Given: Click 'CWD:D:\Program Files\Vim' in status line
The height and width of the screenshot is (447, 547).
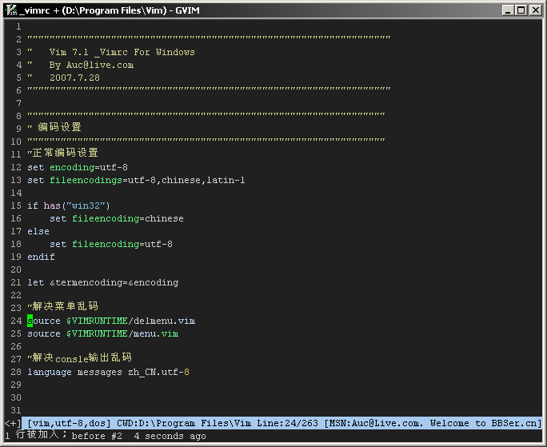Looking at the screenshot, I should 184,423.
